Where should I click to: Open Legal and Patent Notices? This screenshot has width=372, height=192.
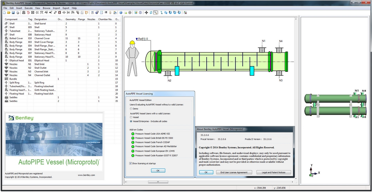point(274,172)
